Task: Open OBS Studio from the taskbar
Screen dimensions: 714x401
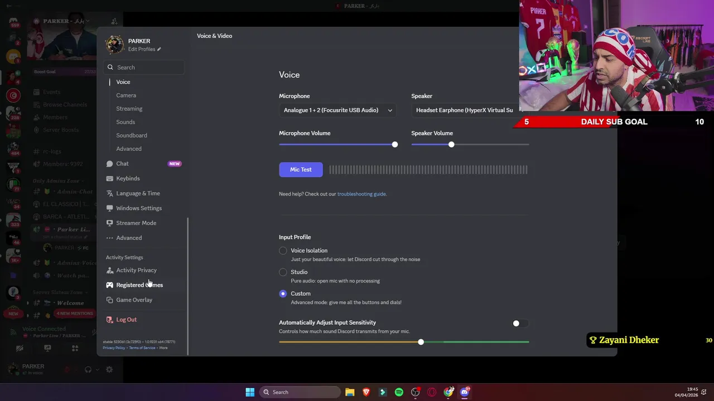Action: pos(416,392)
